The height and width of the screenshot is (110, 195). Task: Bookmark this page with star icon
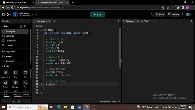coord(172,7)
